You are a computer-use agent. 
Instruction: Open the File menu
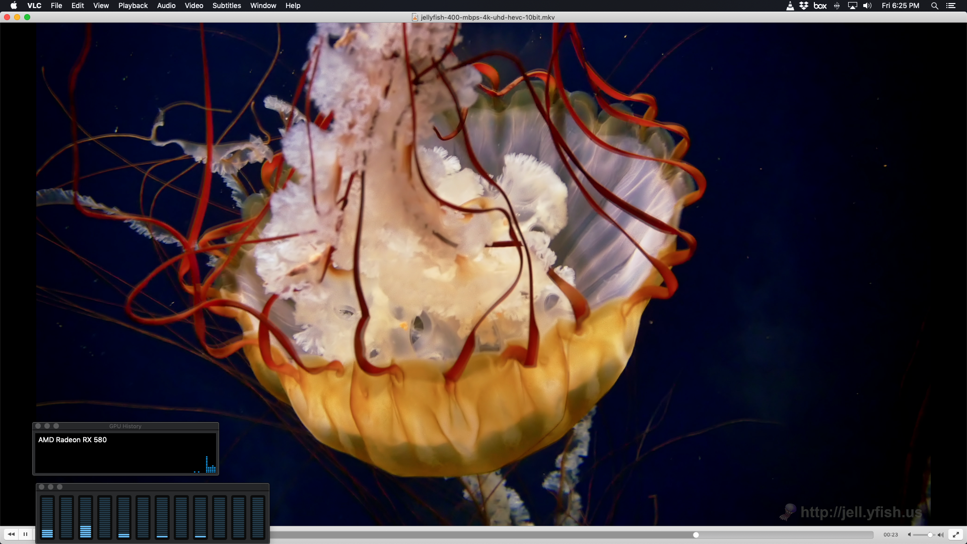pos(56,6)
